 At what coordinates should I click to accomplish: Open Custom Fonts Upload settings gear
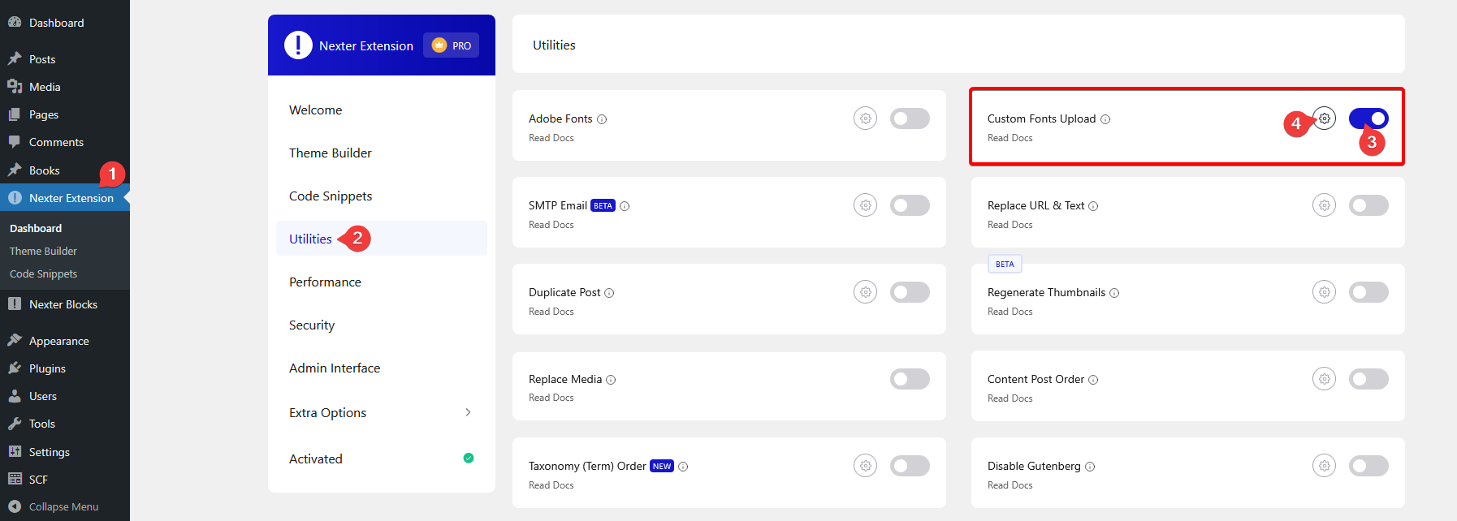(x=1324, y=118)
